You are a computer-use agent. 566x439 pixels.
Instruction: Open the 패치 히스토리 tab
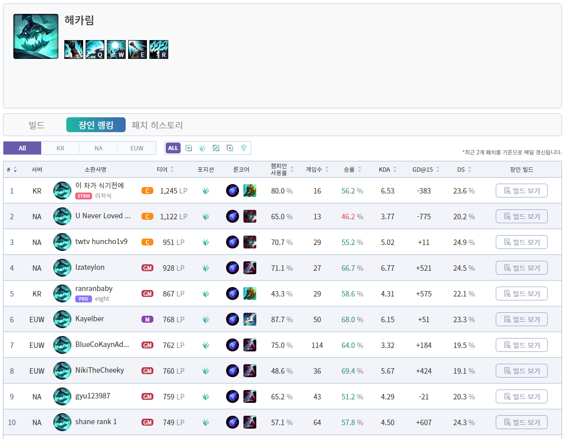coord(157,125)
